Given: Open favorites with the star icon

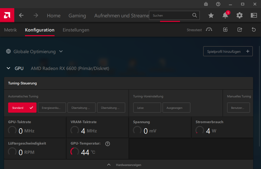Looking at the screenshot, I should (x=211, y=16).
